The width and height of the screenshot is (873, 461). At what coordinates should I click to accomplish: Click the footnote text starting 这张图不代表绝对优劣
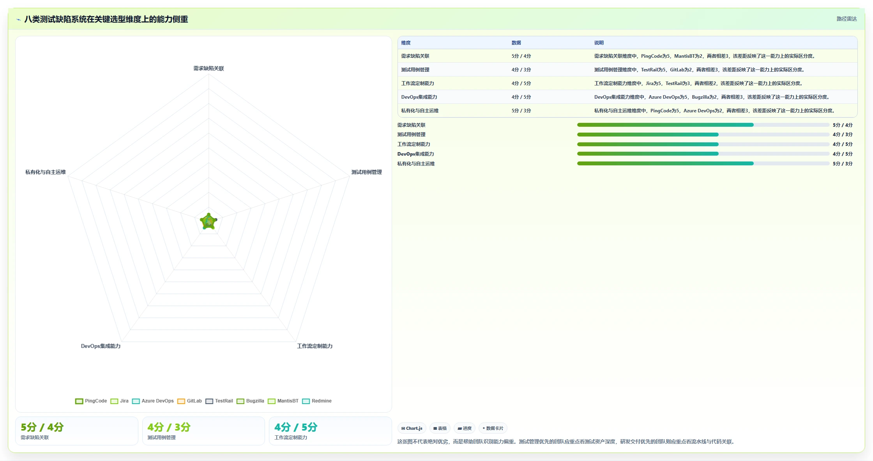point(566,442)
